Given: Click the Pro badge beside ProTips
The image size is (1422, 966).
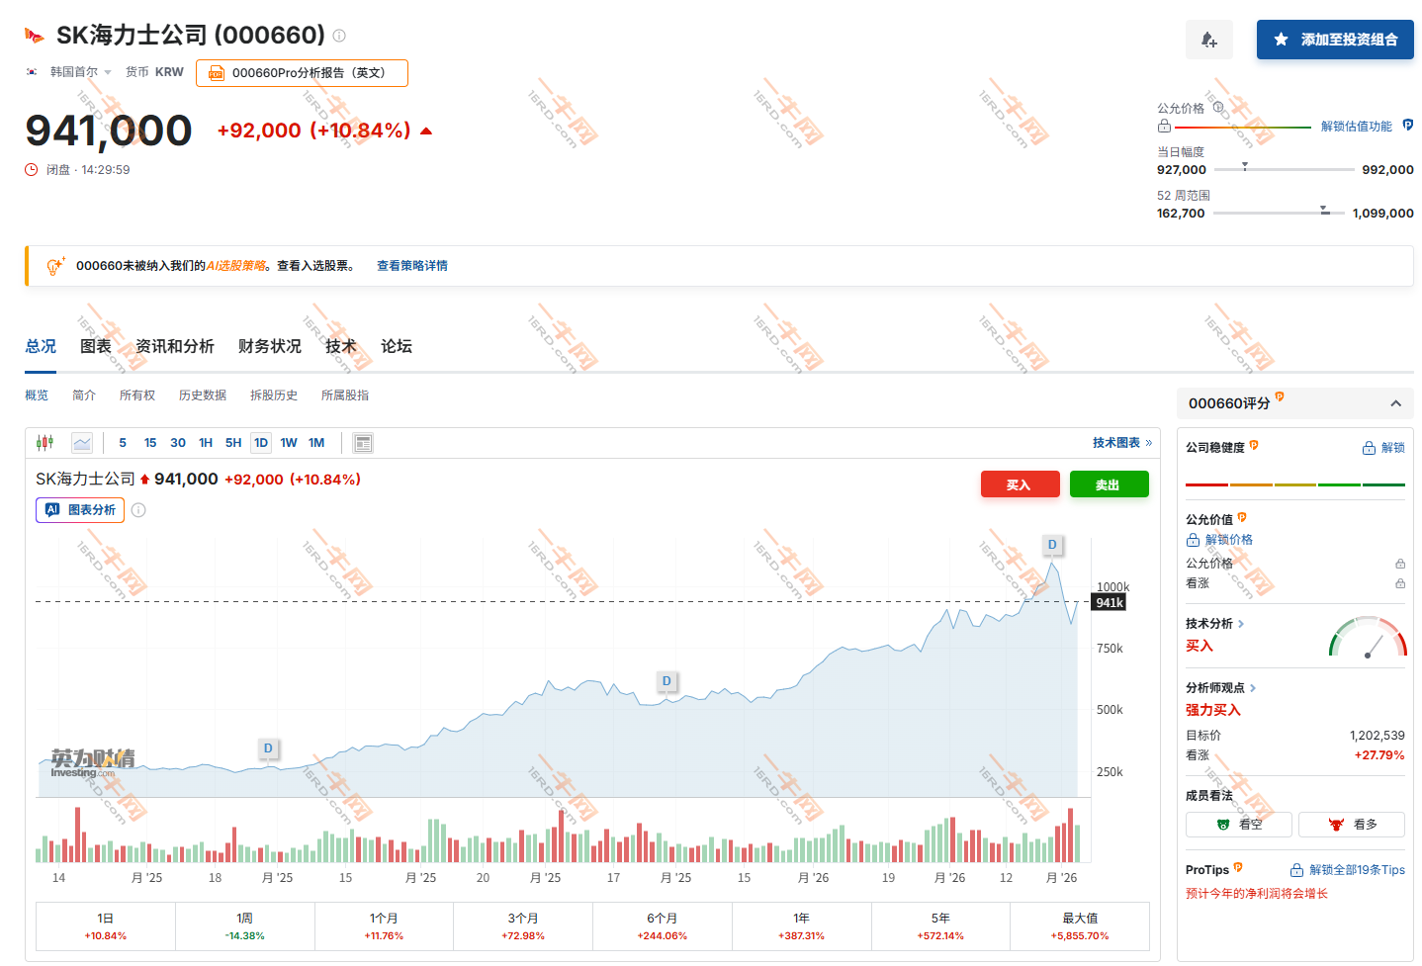Looking at the screenshot, I should [1238, 868].
